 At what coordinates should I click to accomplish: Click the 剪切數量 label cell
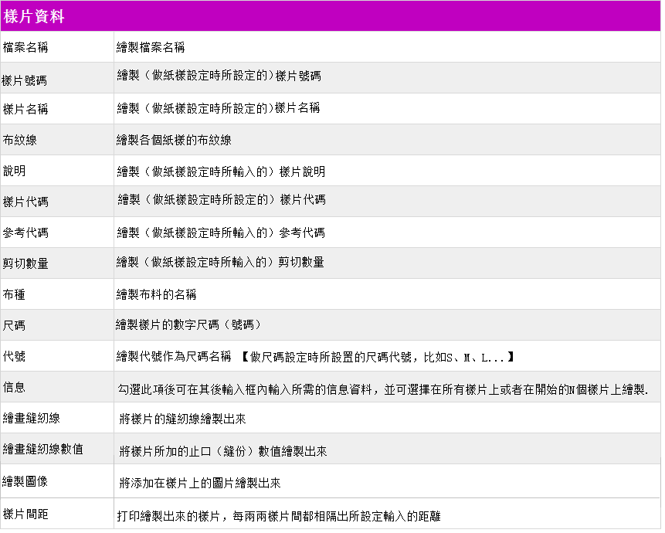pos(25,263)
